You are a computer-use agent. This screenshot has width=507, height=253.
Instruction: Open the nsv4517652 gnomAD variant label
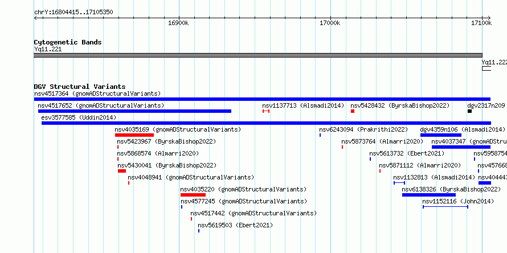tap(101, 106)
